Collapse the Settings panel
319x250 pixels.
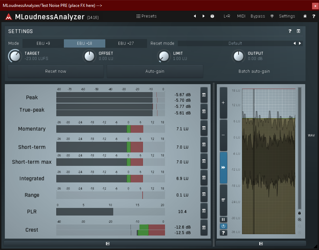tap(298, 31)
